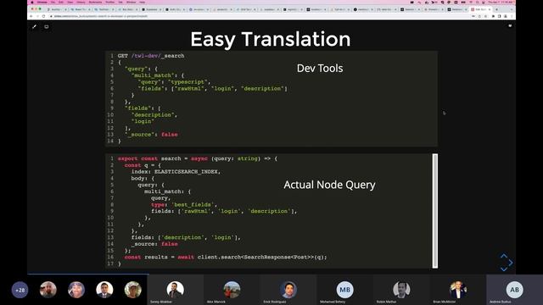
Task: Reload the page in the browser
Action: [x=43, y=16]
